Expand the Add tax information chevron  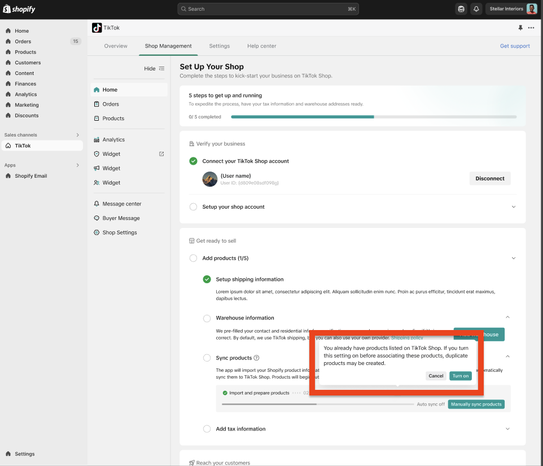pyautogui.click(x=507, y=429)
